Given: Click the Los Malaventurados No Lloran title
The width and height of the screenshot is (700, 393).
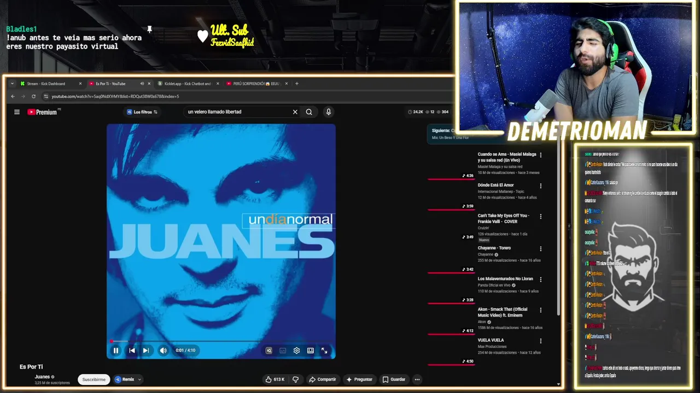Looking at the screenshot, I should pos(505,279).
